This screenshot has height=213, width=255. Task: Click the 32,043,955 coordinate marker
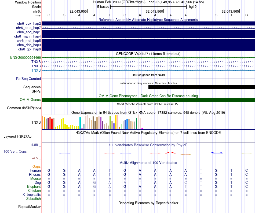[x=78, y=11]
